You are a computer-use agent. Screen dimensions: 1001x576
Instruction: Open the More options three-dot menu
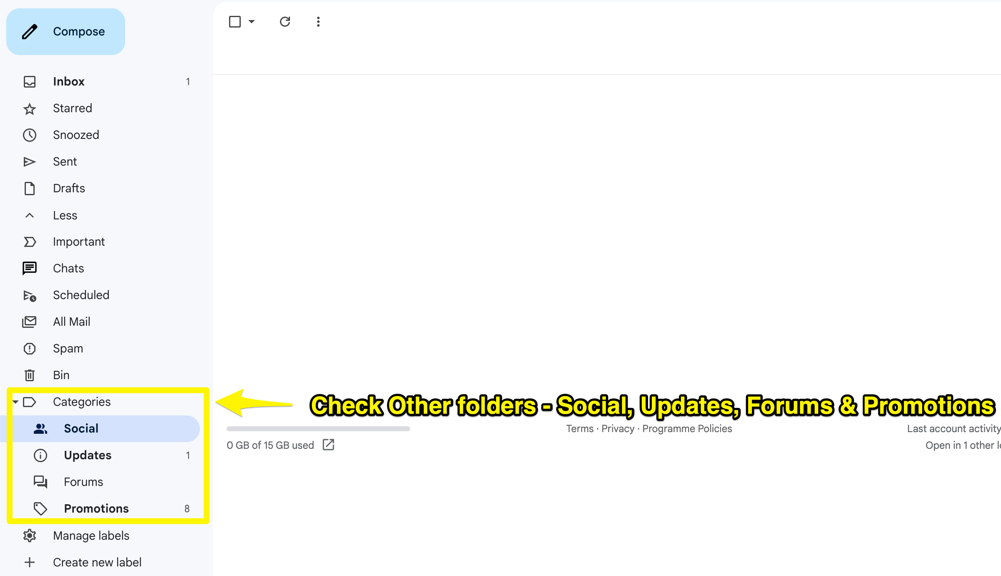coord(318,22)
